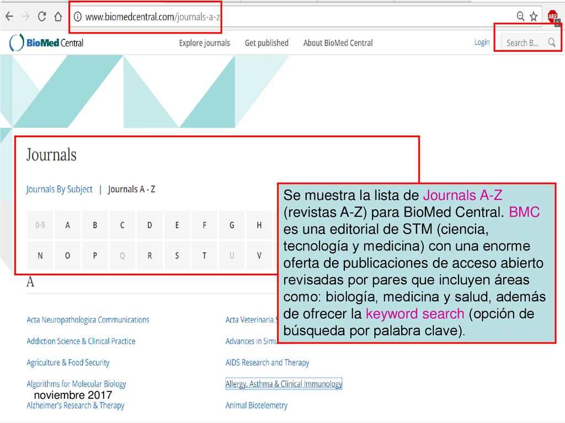
Task: Click the section A heading
Action: pos(30,281)
